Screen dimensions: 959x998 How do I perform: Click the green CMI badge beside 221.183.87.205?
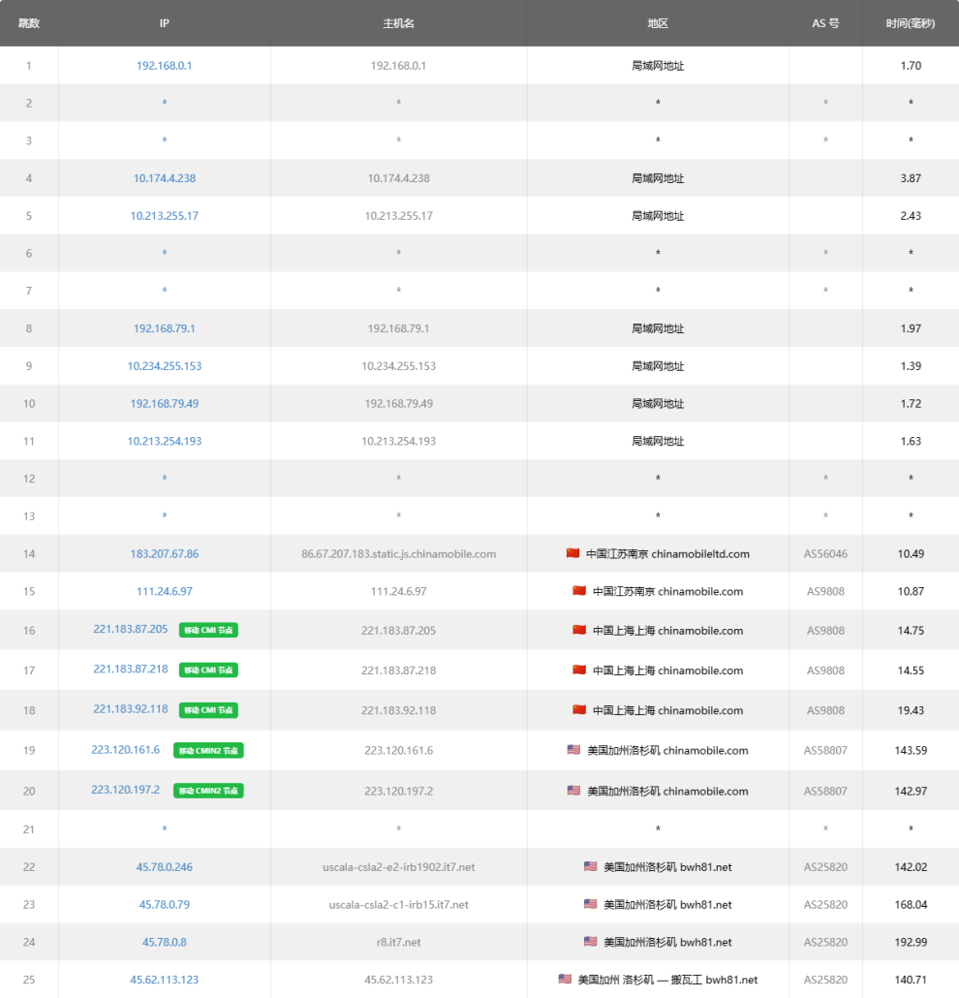pyautogui.click(x=208, y=630)
